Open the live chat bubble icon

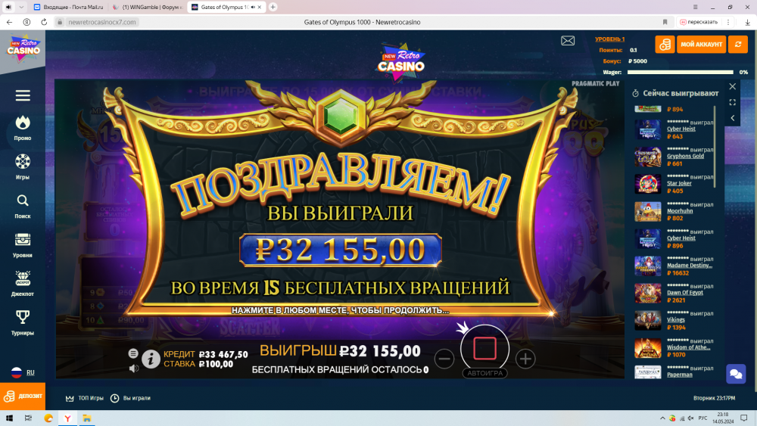736,374
